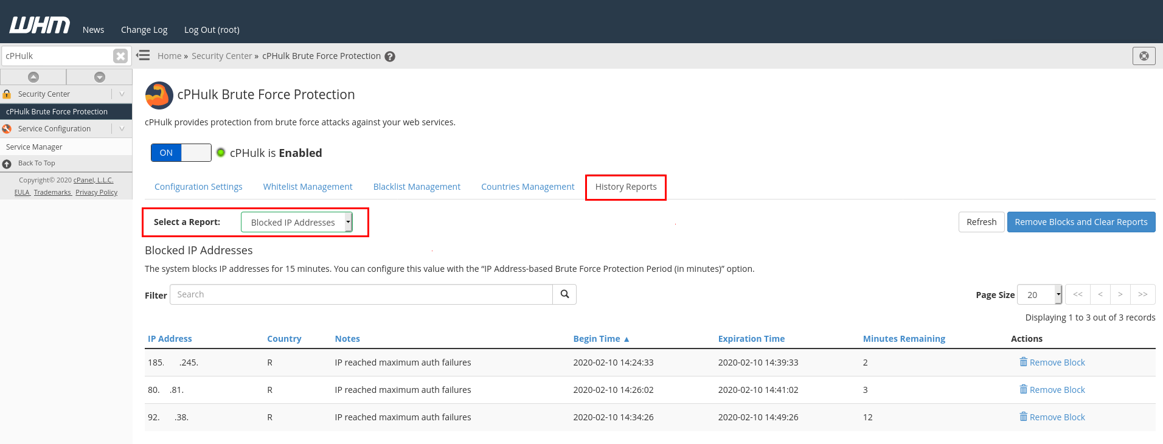Click the Service Configuration icon
Viewport: 1163px width, 444px height.
click(7, 129)
